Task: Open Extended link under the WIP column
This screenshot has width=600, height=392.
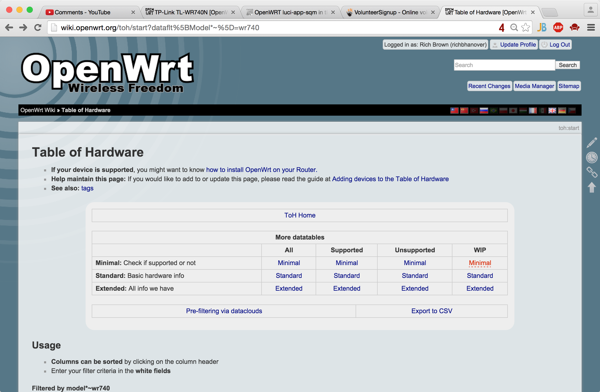Action: 480,288
